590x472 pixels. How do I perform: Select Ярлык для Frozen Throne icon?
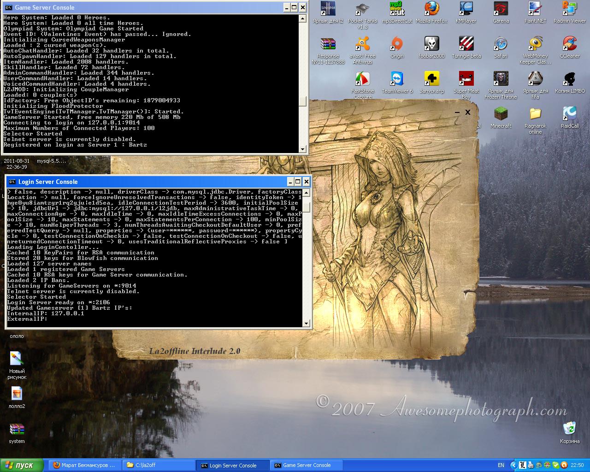(x=501, y=86)
